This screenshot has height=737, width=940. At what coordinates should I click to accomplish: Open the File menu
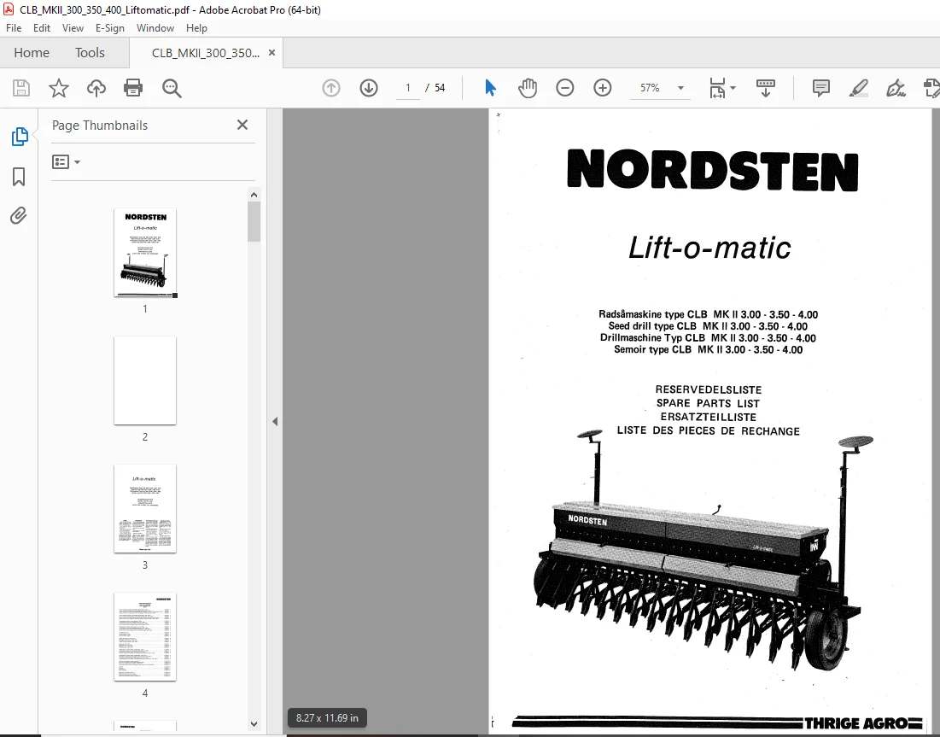point(13,28)
